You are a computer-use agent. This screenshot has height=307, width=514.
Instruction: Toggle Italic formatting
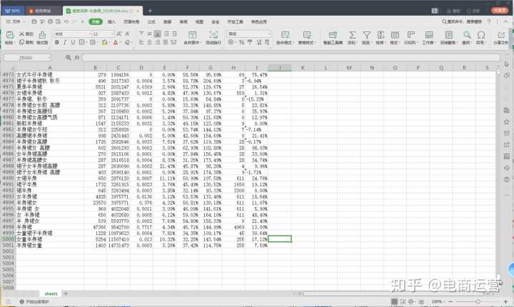pyautogui.click(x=65, y=42)
